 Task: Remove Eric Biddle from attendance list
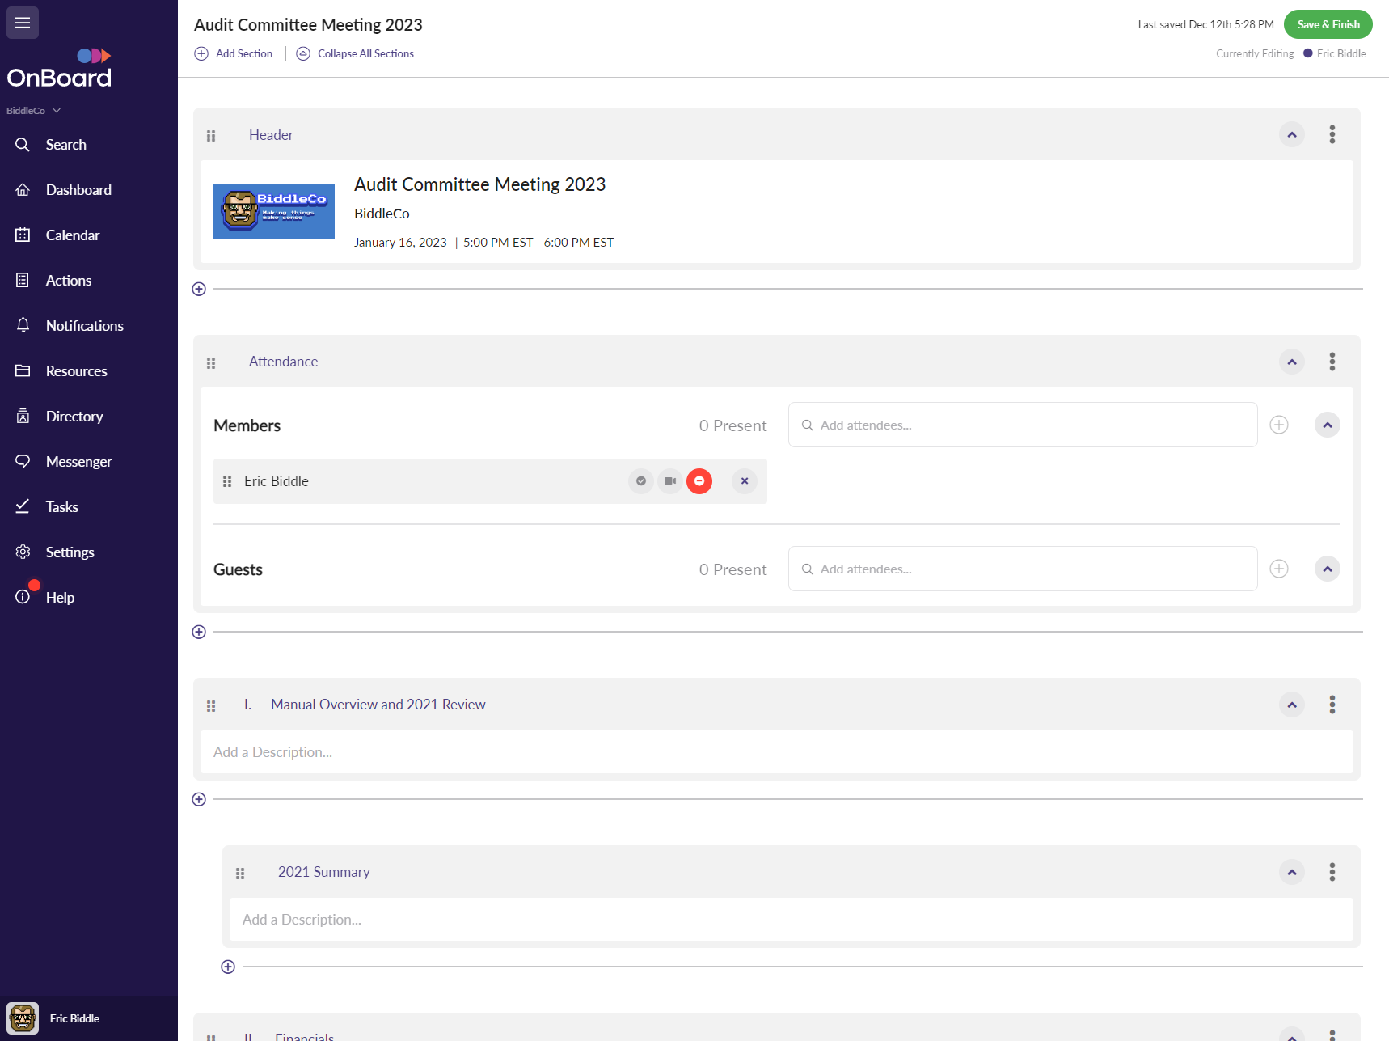pyautogui.click(x=744, y=481)
